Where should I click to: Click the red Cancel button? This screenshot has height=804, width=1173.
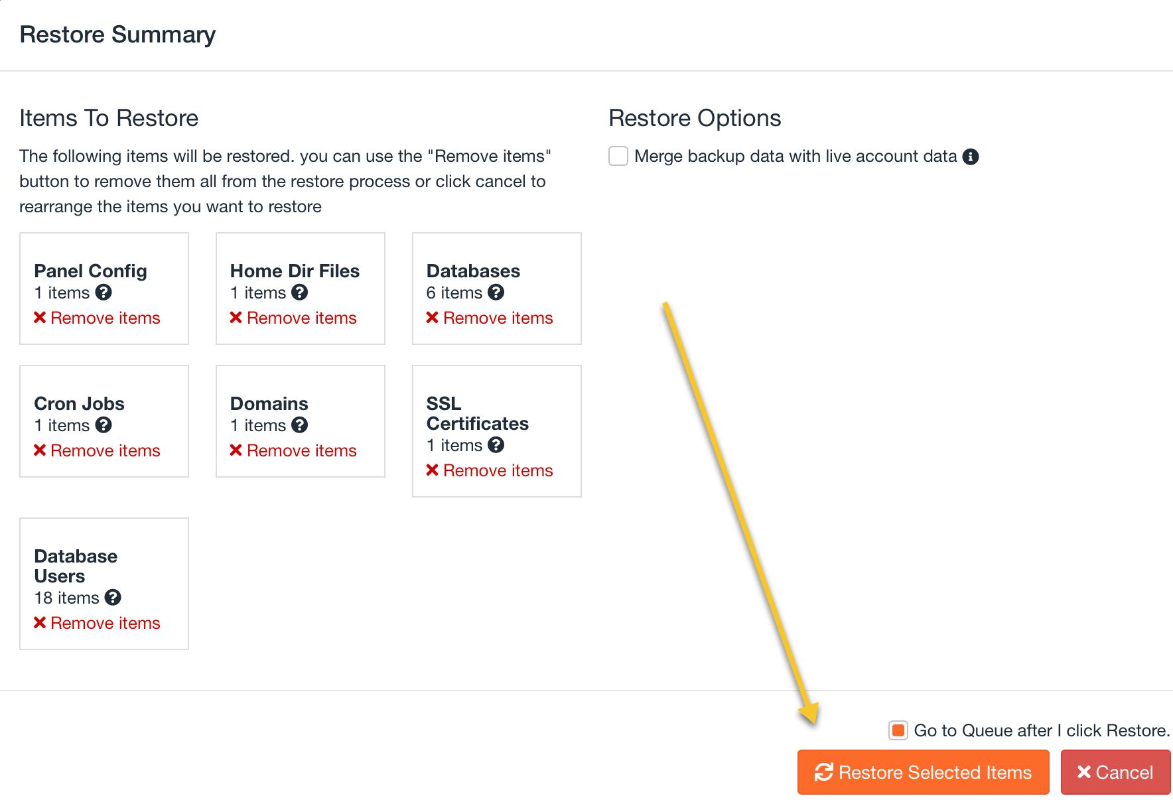pos(1116,772)
